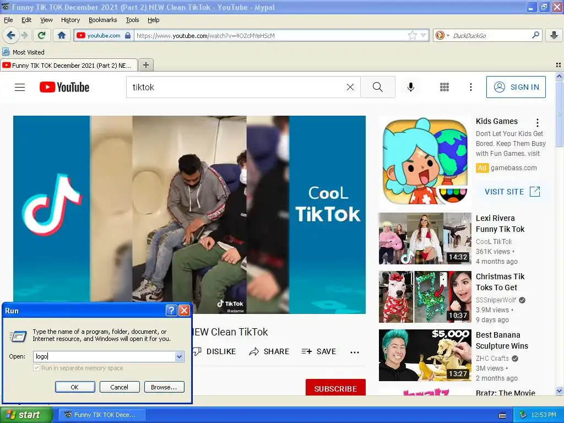Open the more actions ellipsis under video
The width and height of the screenshot is (564, 423).
click(355, 352)
